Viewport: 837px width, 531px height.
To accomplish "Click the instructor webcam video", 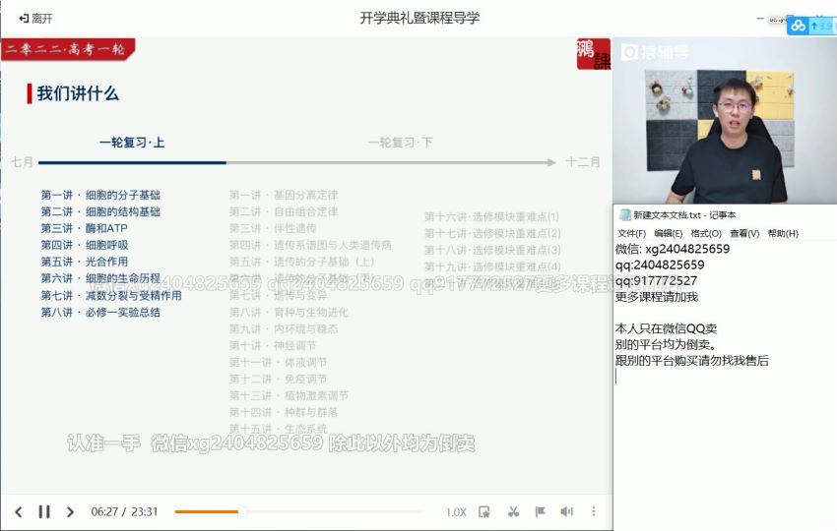I will coord(725,121).
